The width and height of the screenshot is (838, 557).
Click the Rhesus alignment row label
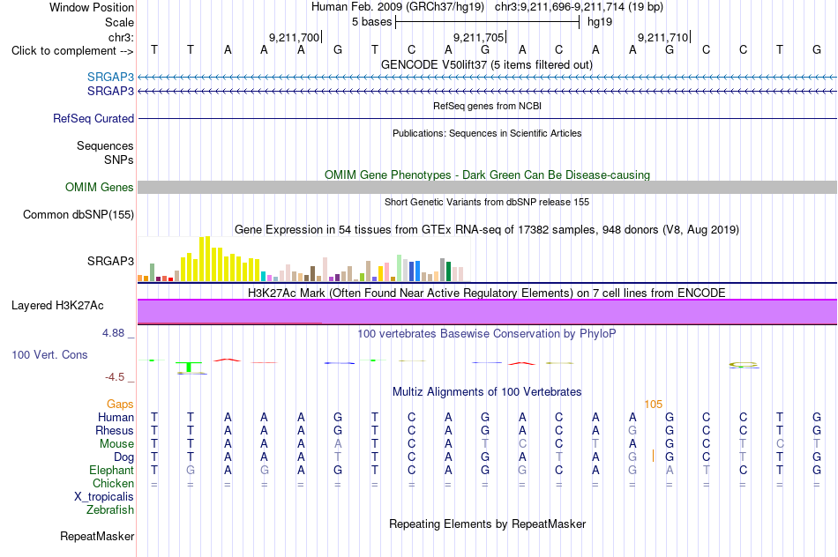pyautogui.click(x=115, y=430)
